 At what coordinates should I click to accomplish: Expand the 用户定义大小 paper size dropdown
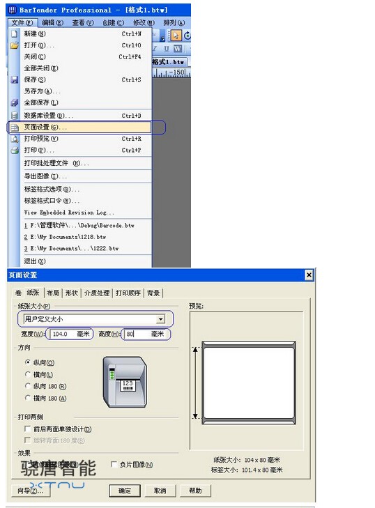pyautogui.click(x=160, y=319)
